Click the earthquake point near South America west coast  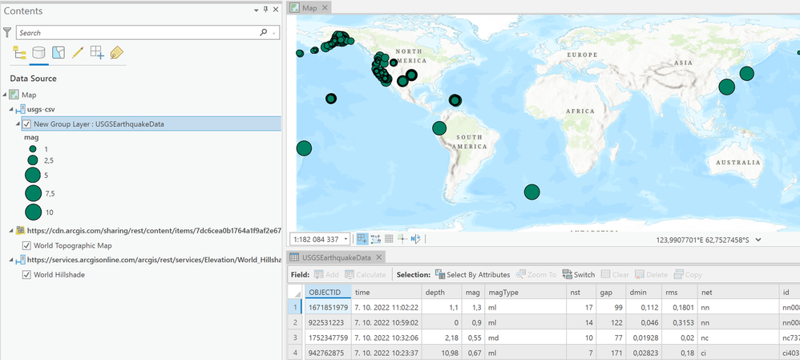439,128
